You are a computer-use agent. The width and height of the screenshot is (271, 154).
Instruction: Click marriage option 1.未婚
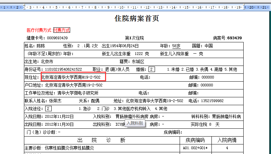[173, 70]
